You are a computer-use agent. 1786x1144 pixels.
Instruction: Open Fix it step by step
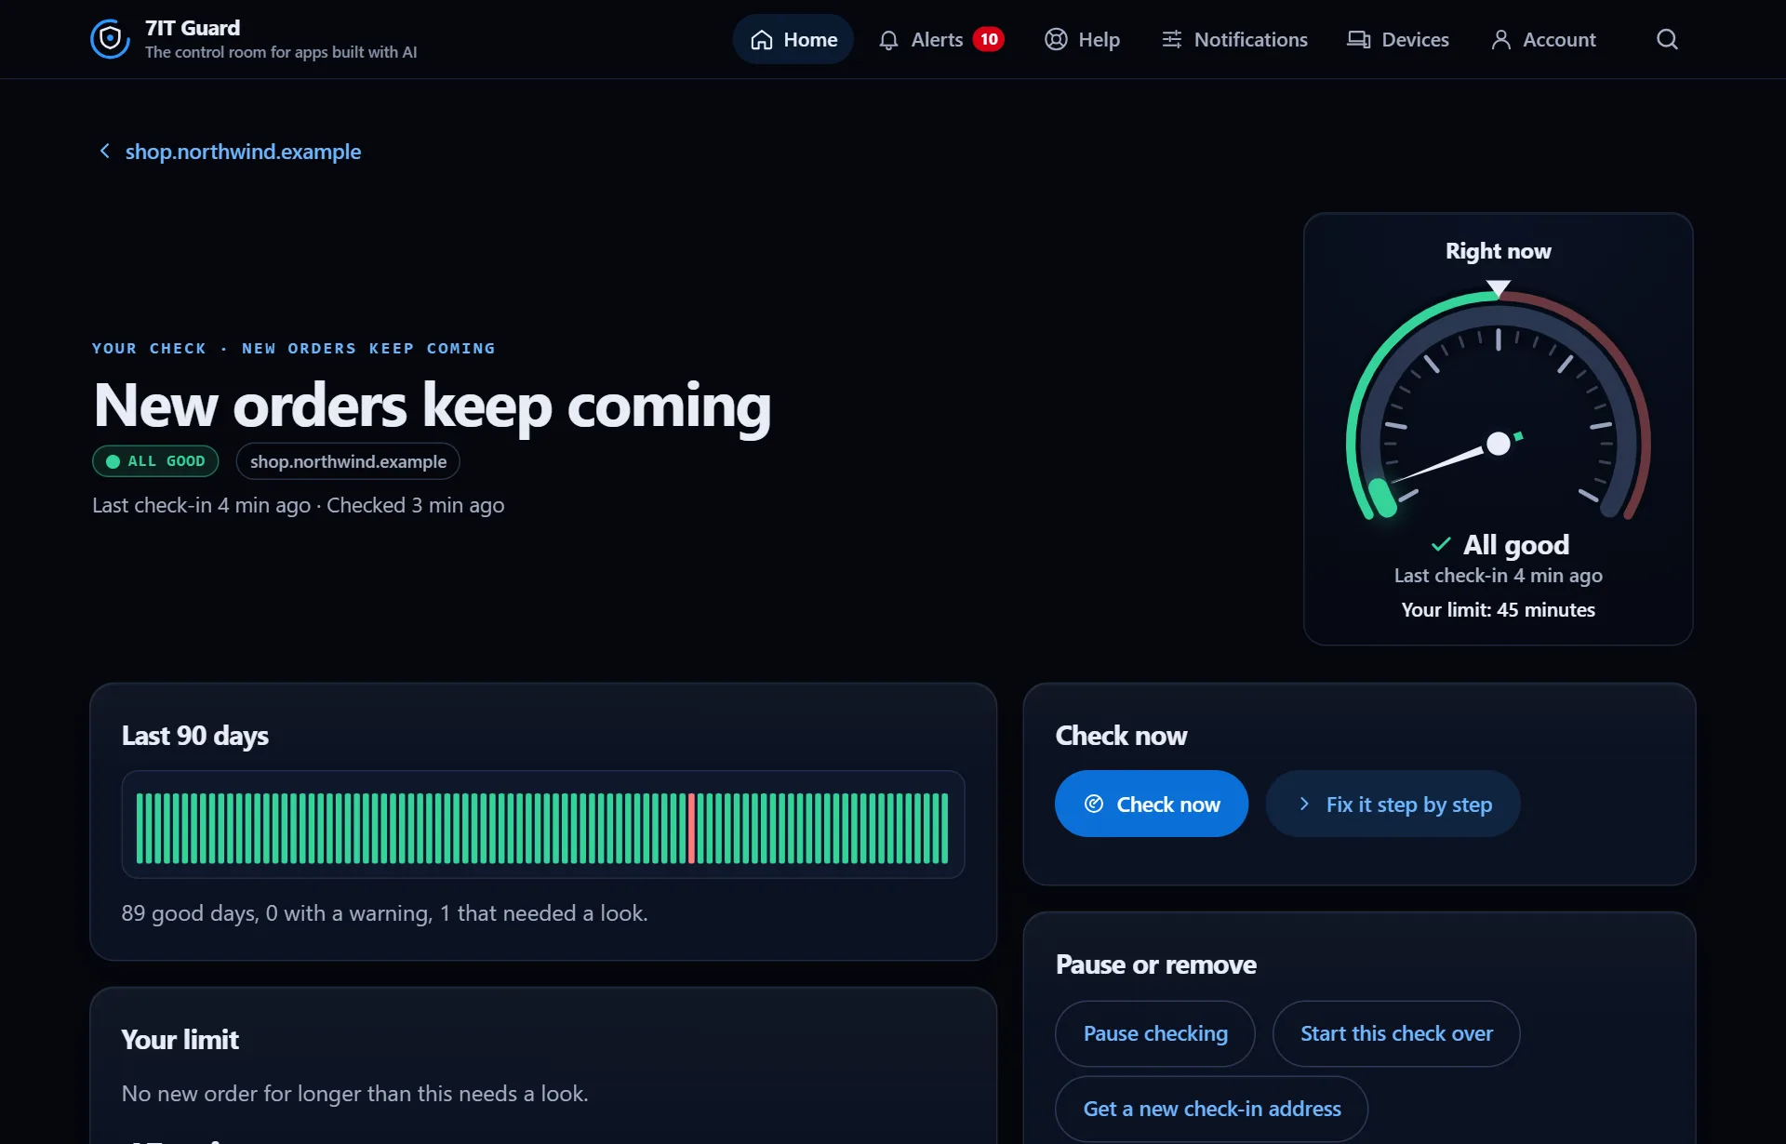pos(1393,804)
